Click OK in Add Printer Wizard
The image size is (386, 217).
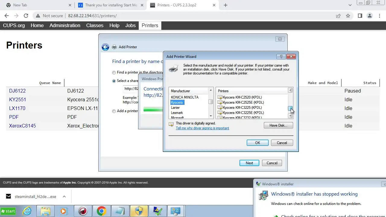258,143
